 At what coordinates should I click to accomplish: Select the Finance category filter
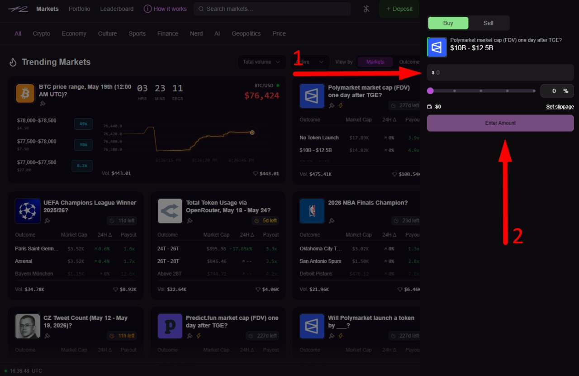[168, 33]
